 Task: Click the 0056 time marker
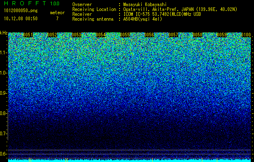click(x=149, y=35)
